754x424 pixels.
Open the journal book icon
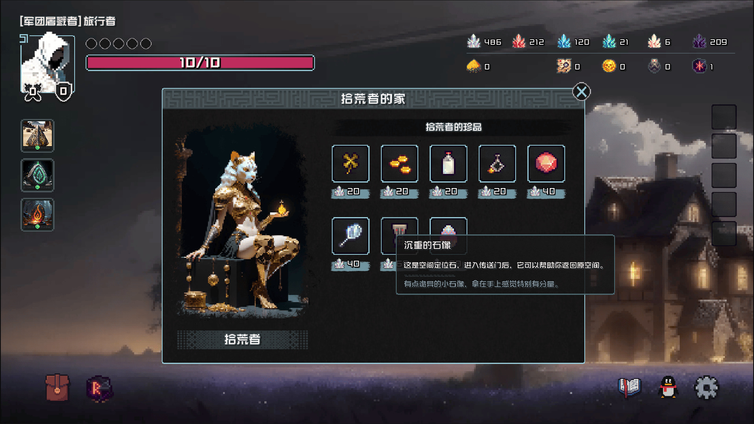point(629,387)
